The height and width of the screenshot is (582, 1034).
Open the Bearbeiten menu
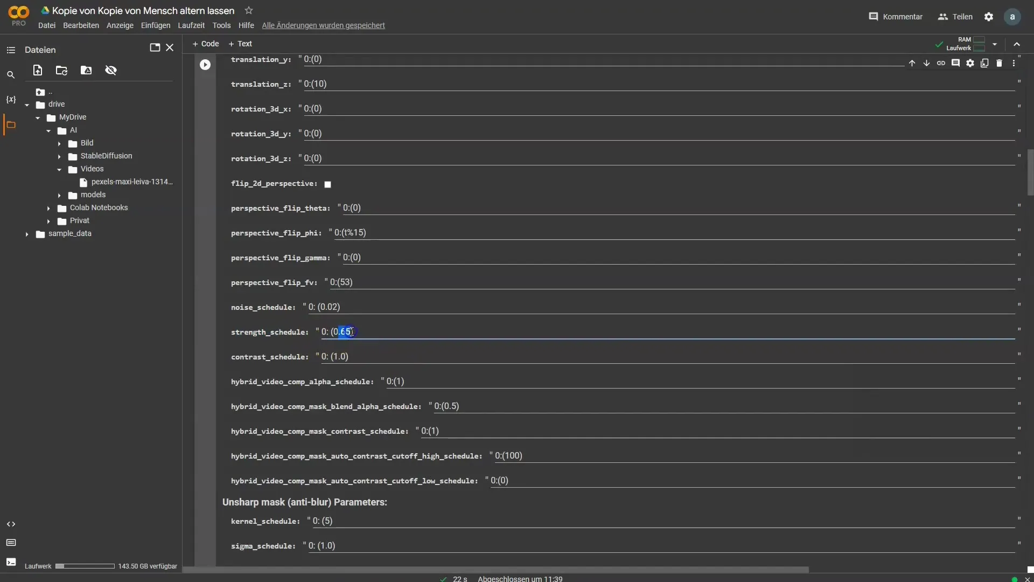pyautogui.click(x=81, y=25)
